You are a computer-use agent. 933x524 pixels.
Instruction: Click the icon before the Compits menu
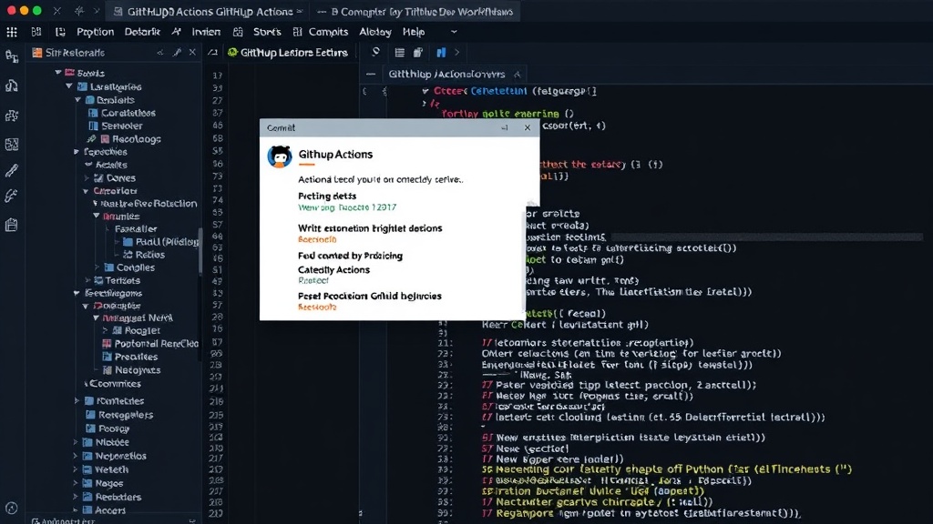298,32
